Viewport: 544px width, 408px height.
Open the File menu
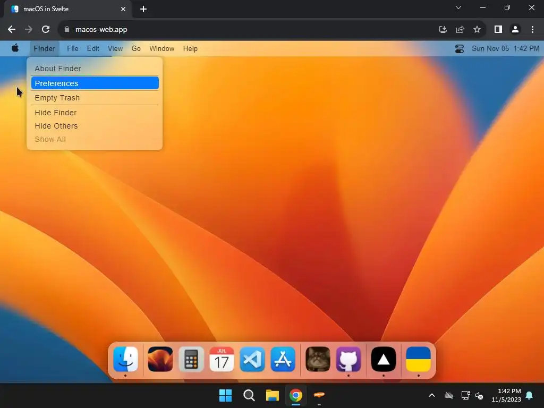72,48
